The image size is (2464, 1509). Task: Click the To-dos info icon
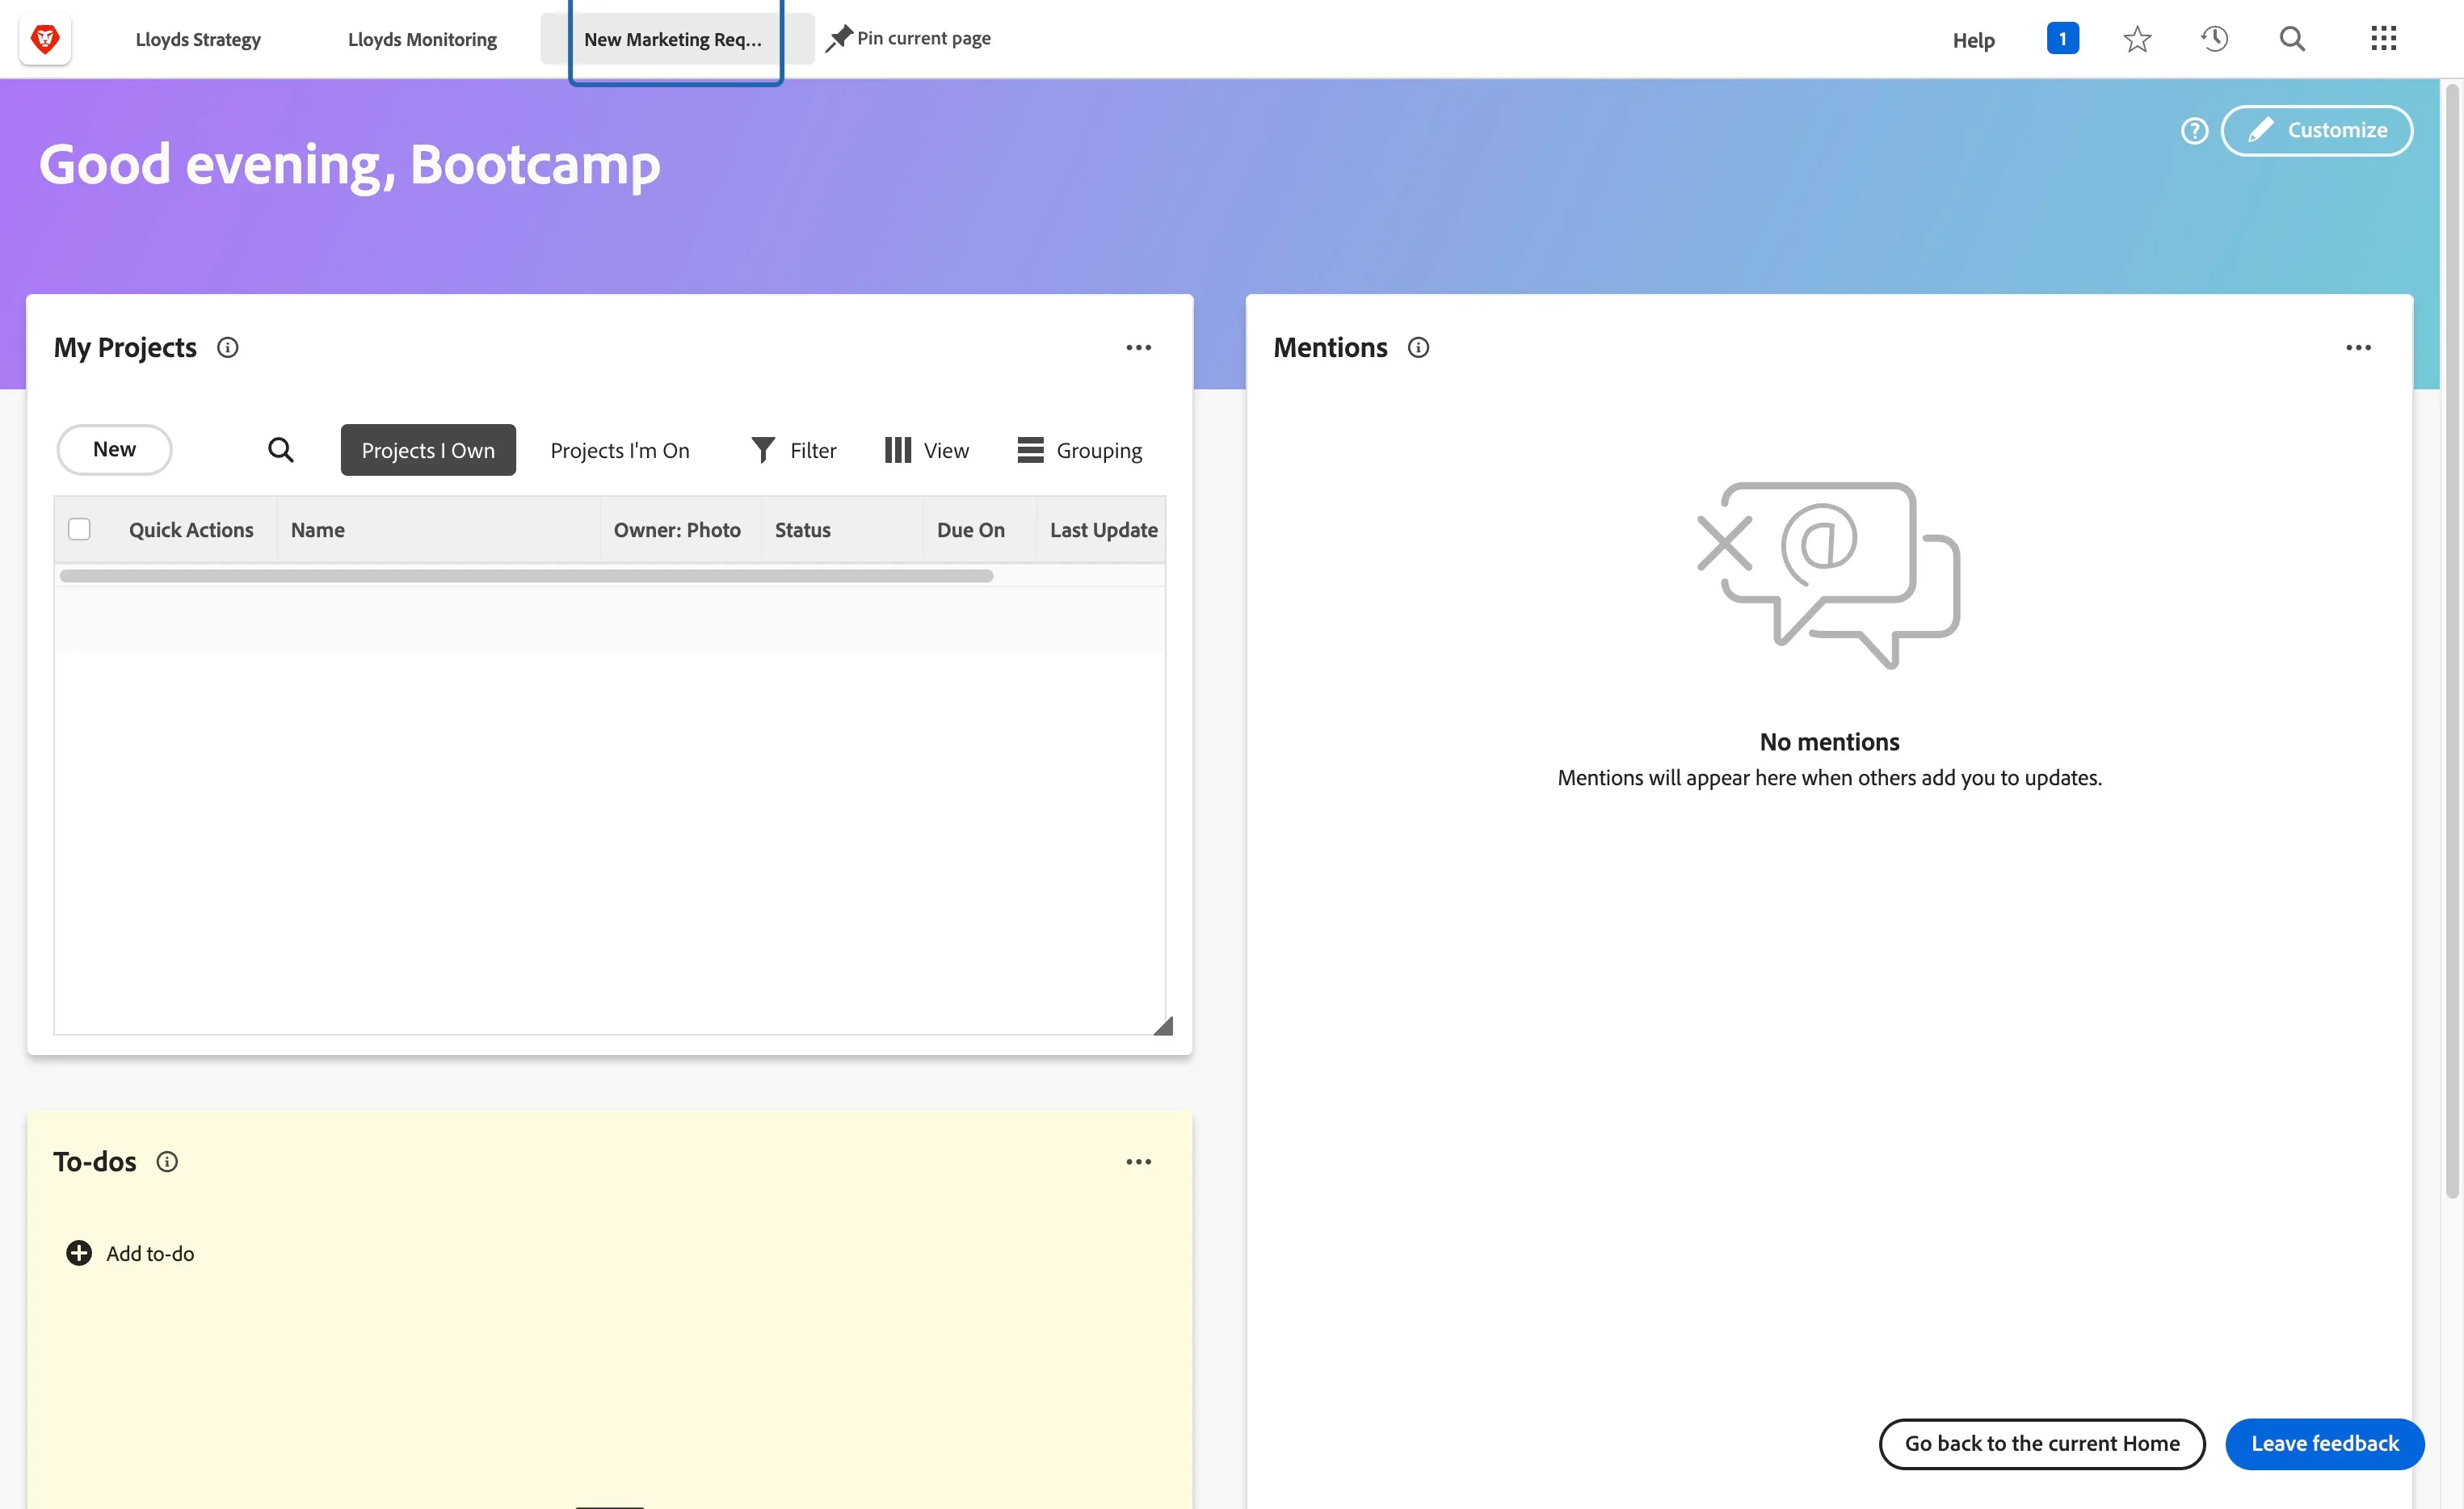click(167, 1162)
